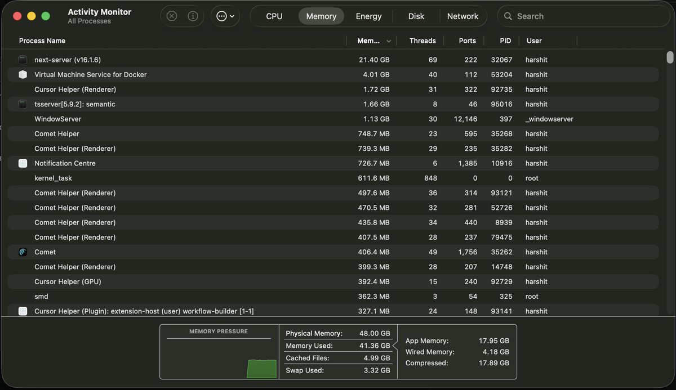Select Comet Helper with PID 35268
Image resolution: width=676 pixels, height=390 pixels.
(332, 133)
